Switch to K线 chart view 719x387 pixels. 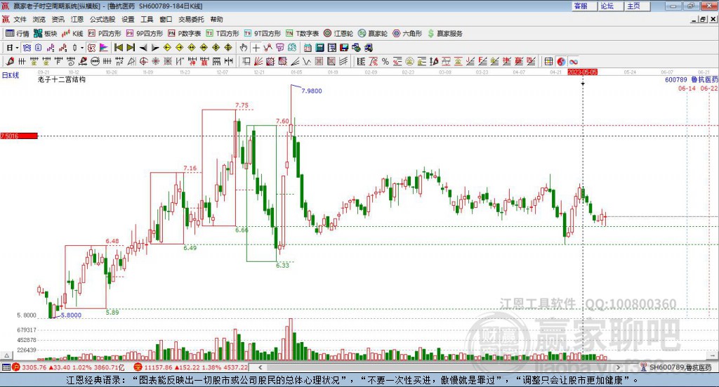coord(72,34)
